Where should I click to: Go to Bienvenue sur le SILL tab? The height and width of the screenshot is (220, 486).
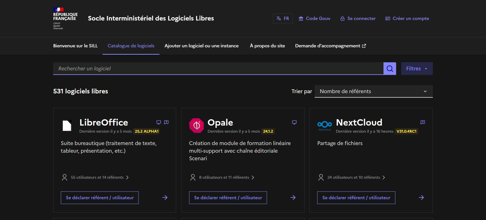(75, 46)
